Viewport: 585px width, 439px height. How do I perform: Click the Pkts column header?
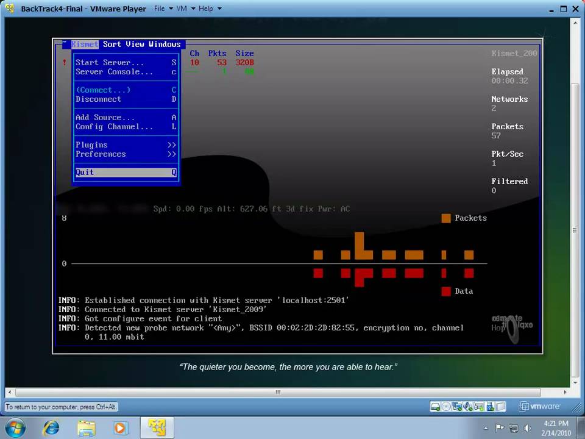pos(217,54)
